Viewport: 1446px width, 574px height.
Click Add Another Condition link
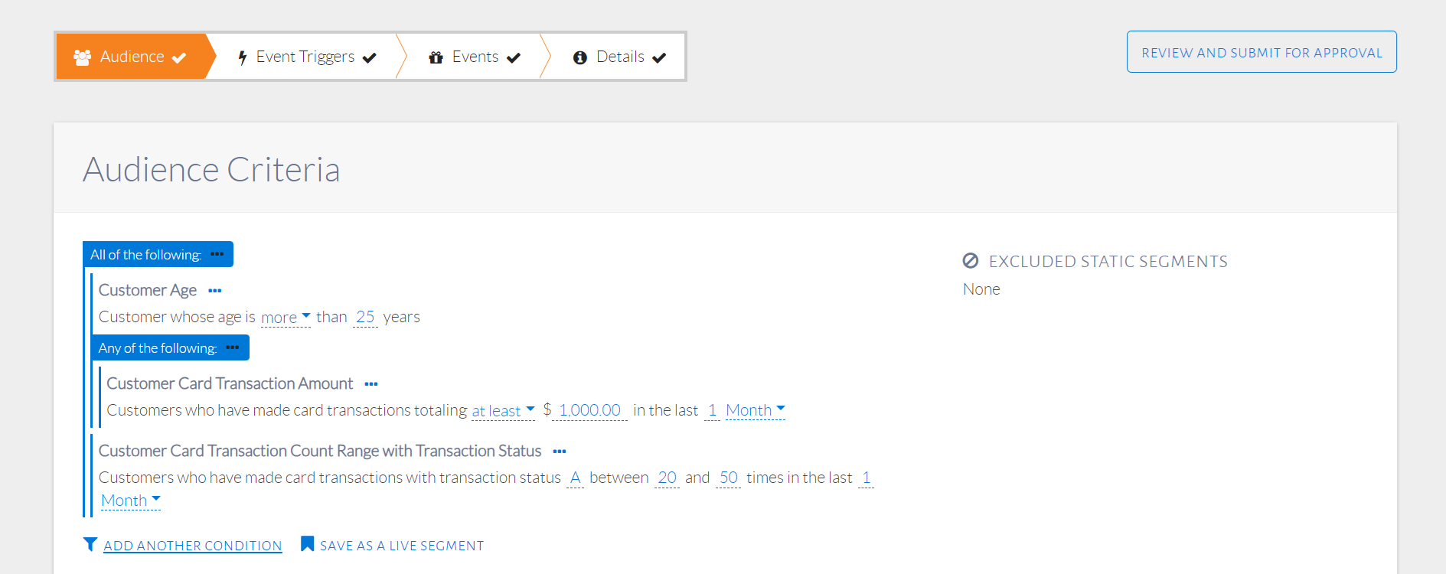coord(193,546)
